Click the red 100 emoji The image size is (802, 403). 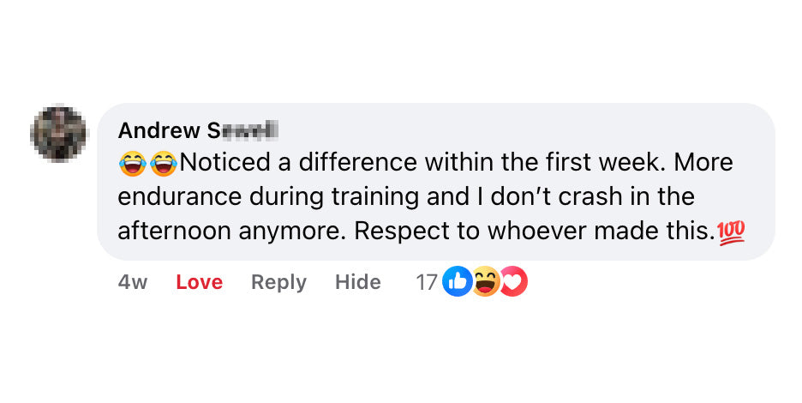pyautogui.click(x=731, y=231)
